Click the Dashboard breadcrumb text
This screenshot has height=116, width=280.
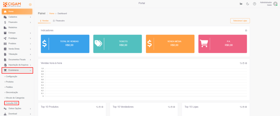(62, 13)
